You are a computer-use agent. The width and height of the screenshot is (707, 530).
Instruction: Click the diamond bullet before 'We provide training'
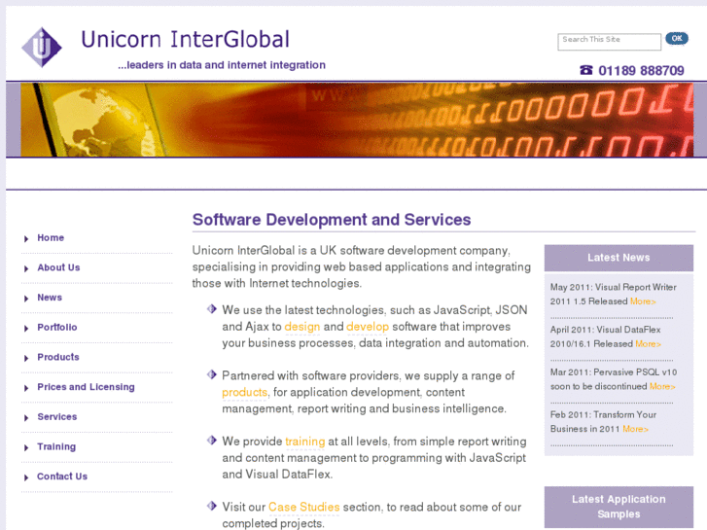point(211,440)
